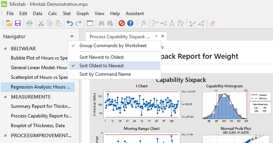The height and width of the screenshot is (143, 273).
Task: Click the Capability Histogram chart
Action: click(x=225, y=106)
